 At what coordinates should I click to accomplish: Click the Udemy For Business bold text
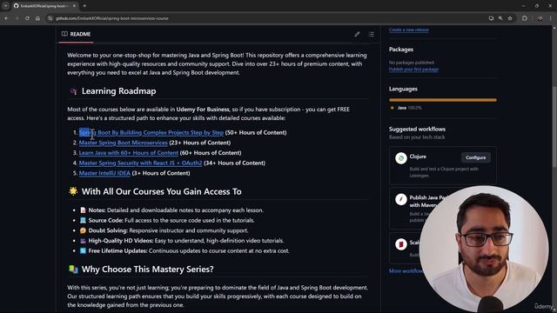click(203, 110)
